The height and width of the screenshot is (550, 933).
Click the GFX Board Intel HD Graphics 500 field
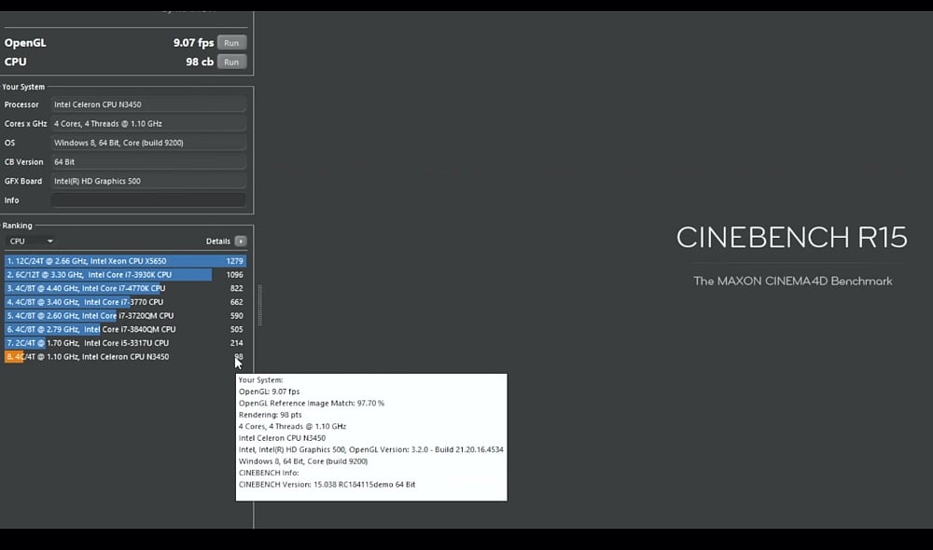click(x=148, y=181)
